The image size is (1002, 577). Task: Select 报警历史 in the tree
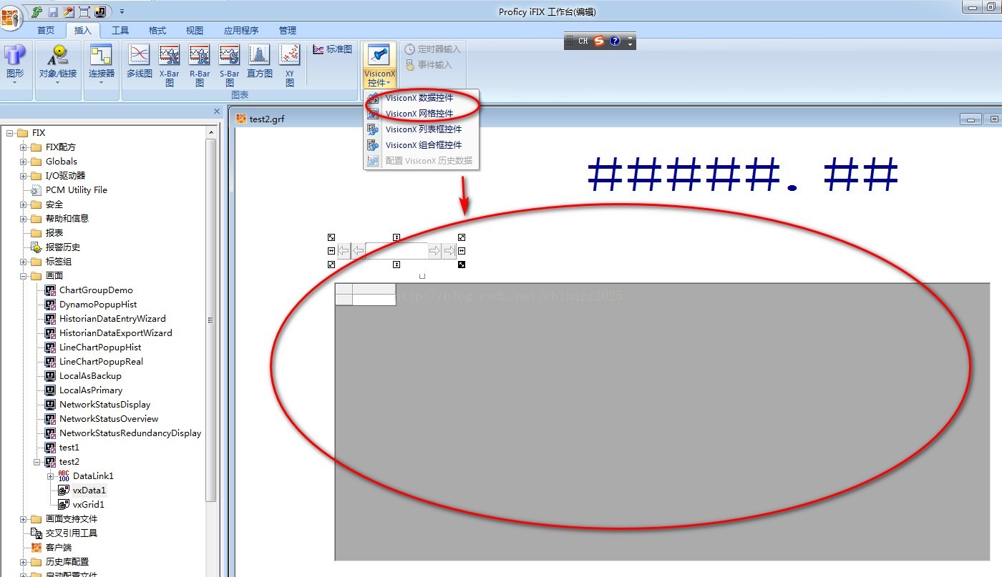[x=63, y=247]
